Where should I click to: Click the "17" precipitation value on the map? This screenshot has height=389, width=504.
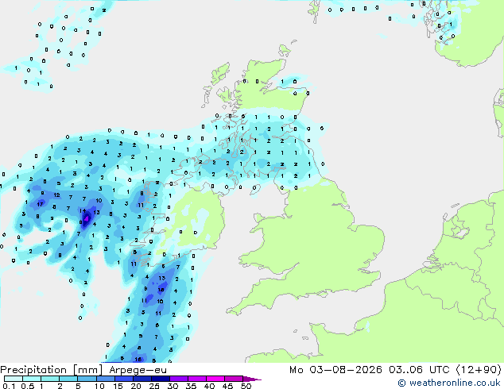[x=40, y=204]
